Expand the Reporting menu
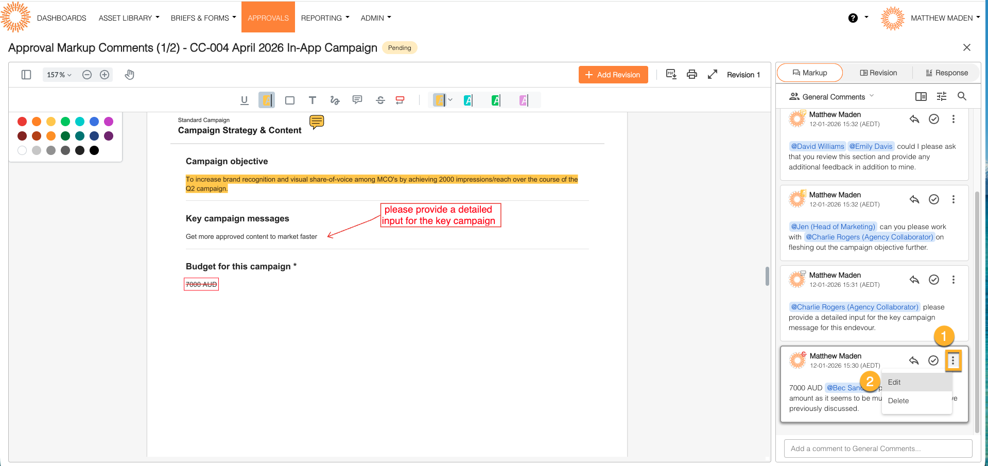The height and width of the screenshot is (466, 988). tap(325, 18)
